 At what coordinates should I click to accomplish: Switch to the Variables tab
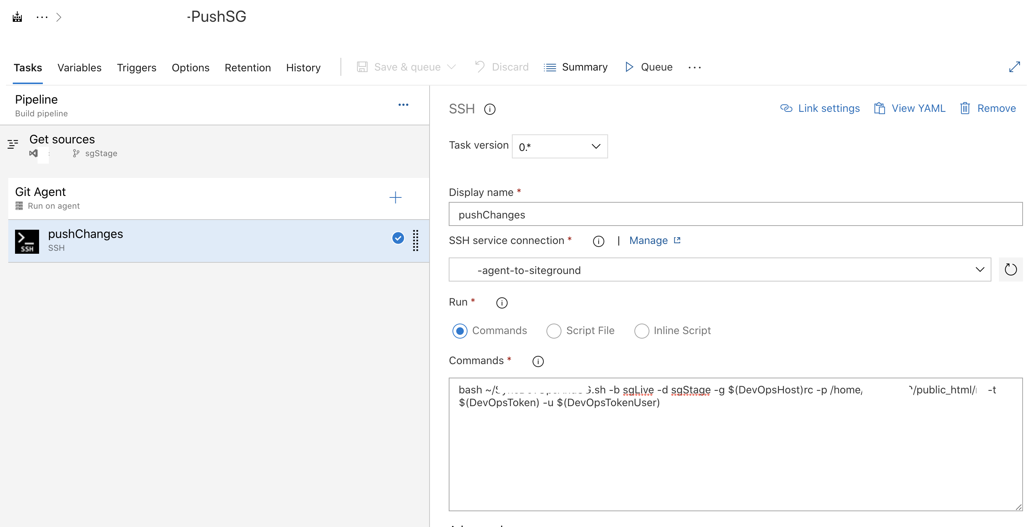[79, 68]
